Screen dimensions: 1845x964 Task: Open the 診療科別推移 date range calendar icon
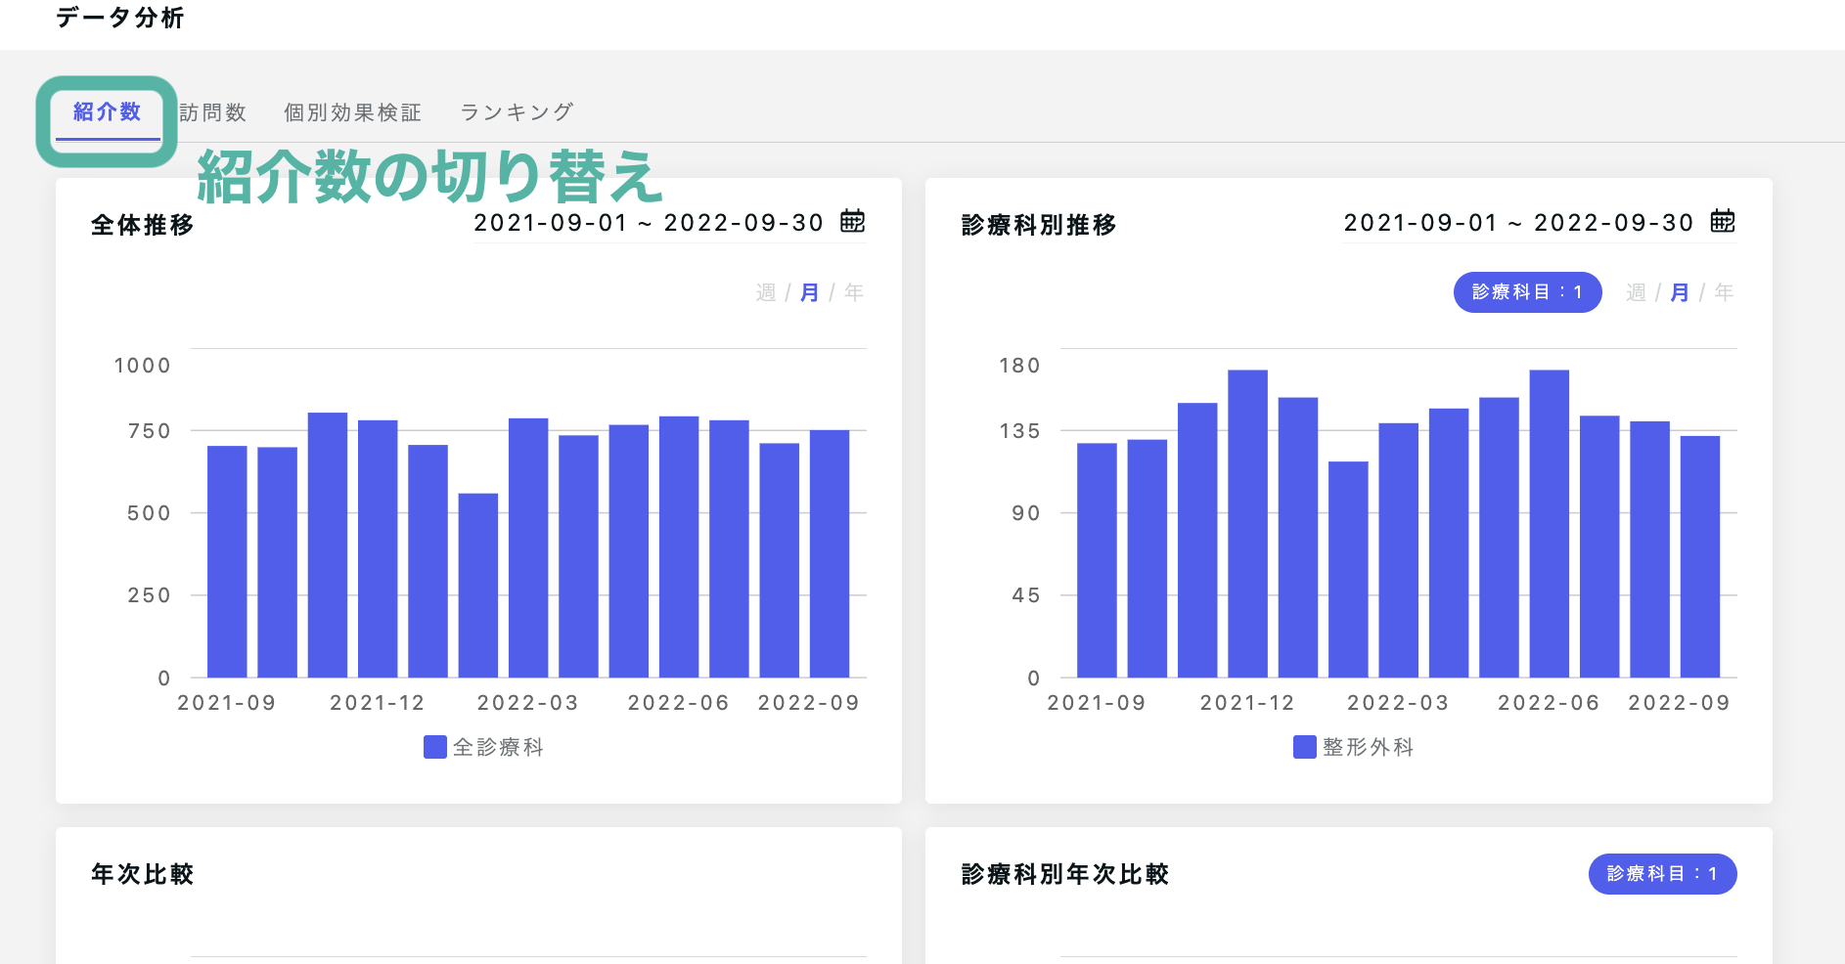(1722, 221)
